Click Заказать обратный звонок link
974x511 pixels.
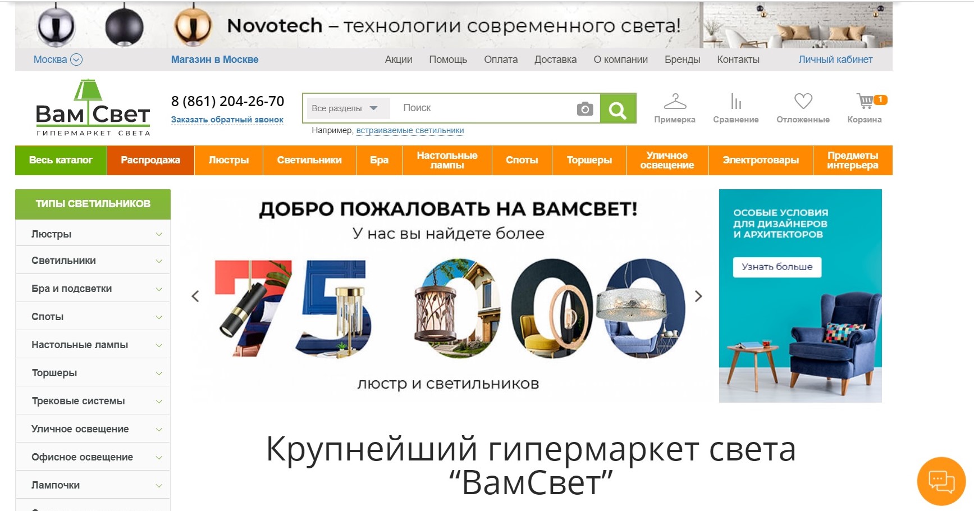click(x=227, y=120)
